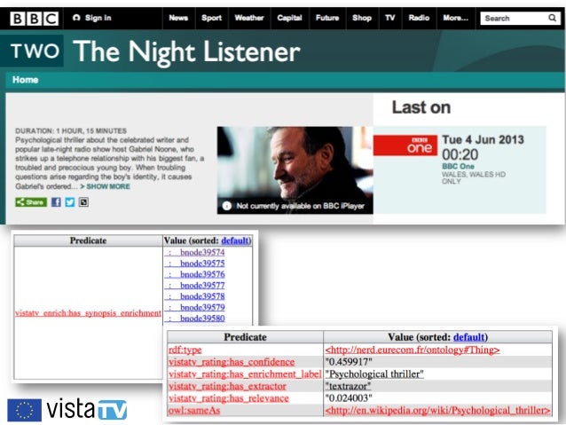Click the rdf:type predicate link

[185, 350]
